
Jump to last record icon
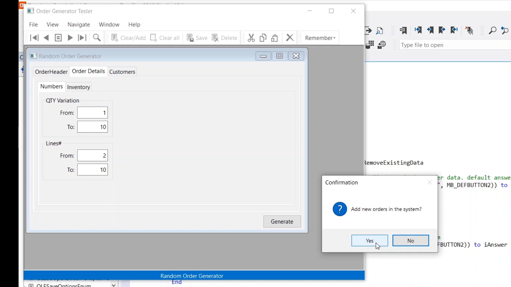(82, 38)
